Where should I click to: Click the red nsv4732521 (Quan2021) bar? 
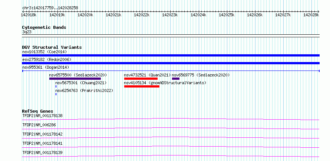141,79
